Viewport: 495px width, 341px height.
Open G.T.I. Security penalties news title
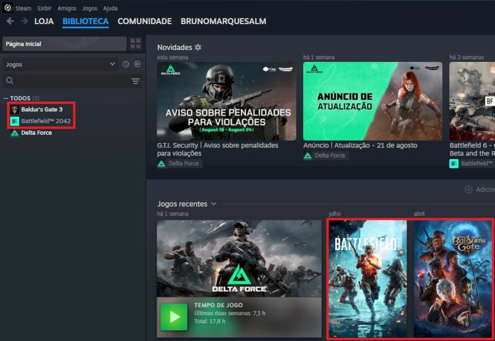tap(218, 149)
